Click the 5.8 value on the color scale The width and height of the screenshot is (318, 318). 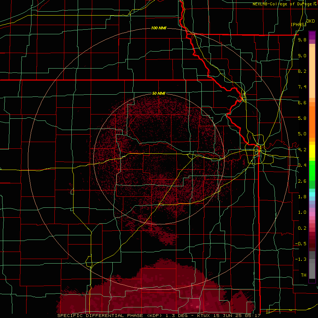[302, 118]
